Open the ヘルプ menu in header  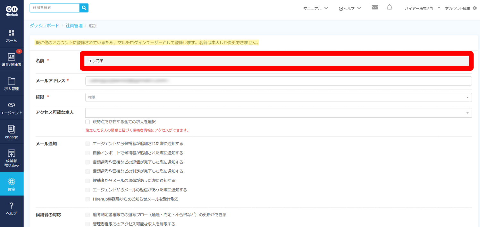click(x=350, y=9)
